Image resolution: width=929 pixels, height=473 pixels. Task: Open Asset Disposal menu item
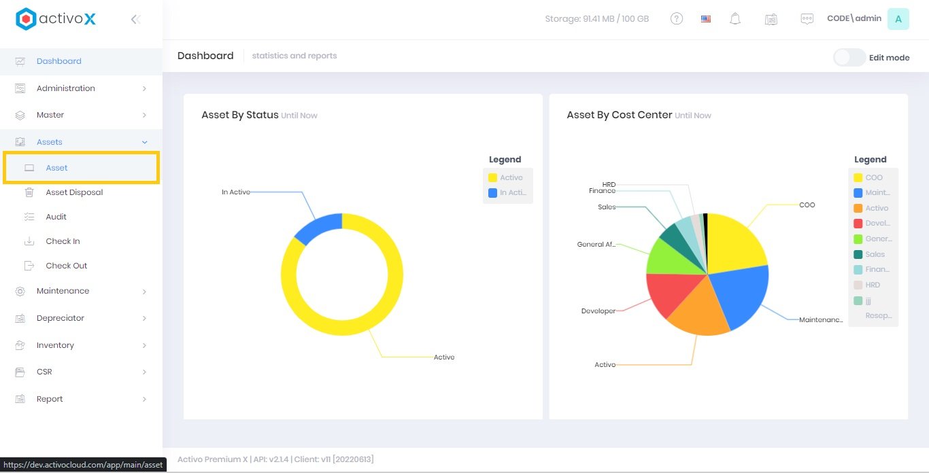[74, 192]
